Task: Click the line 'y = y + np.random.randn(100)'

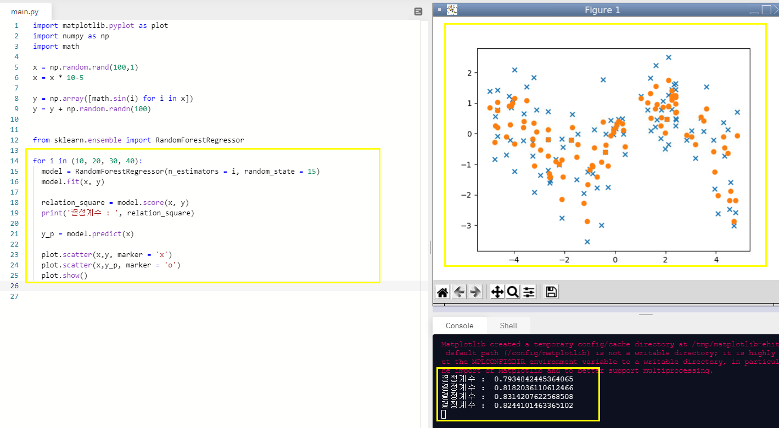Action: 92,109
